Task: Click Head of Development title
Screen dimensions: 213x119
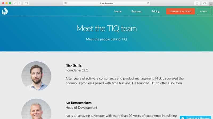Action: point(81,108)
